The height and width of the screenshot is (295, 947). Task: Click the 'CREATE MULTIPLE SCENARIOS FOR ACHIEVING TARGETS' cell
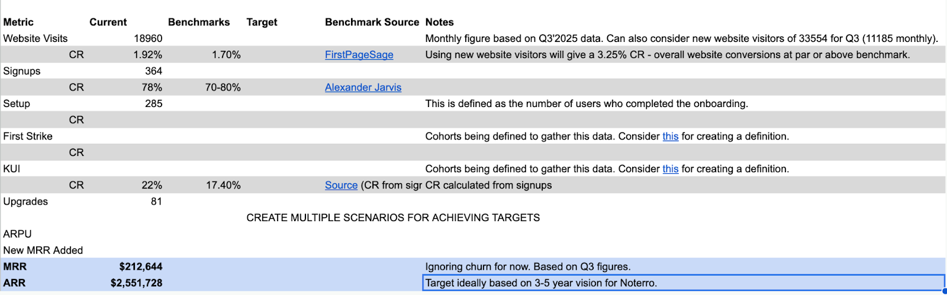393,218
